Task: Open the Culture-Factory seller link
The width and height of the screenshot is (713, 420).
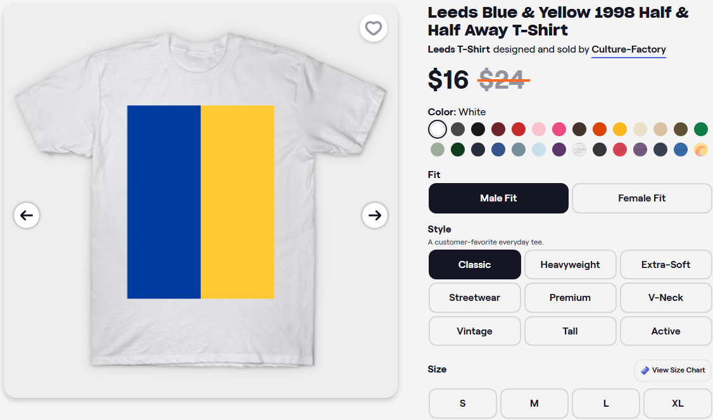Action: pos(629,49)
